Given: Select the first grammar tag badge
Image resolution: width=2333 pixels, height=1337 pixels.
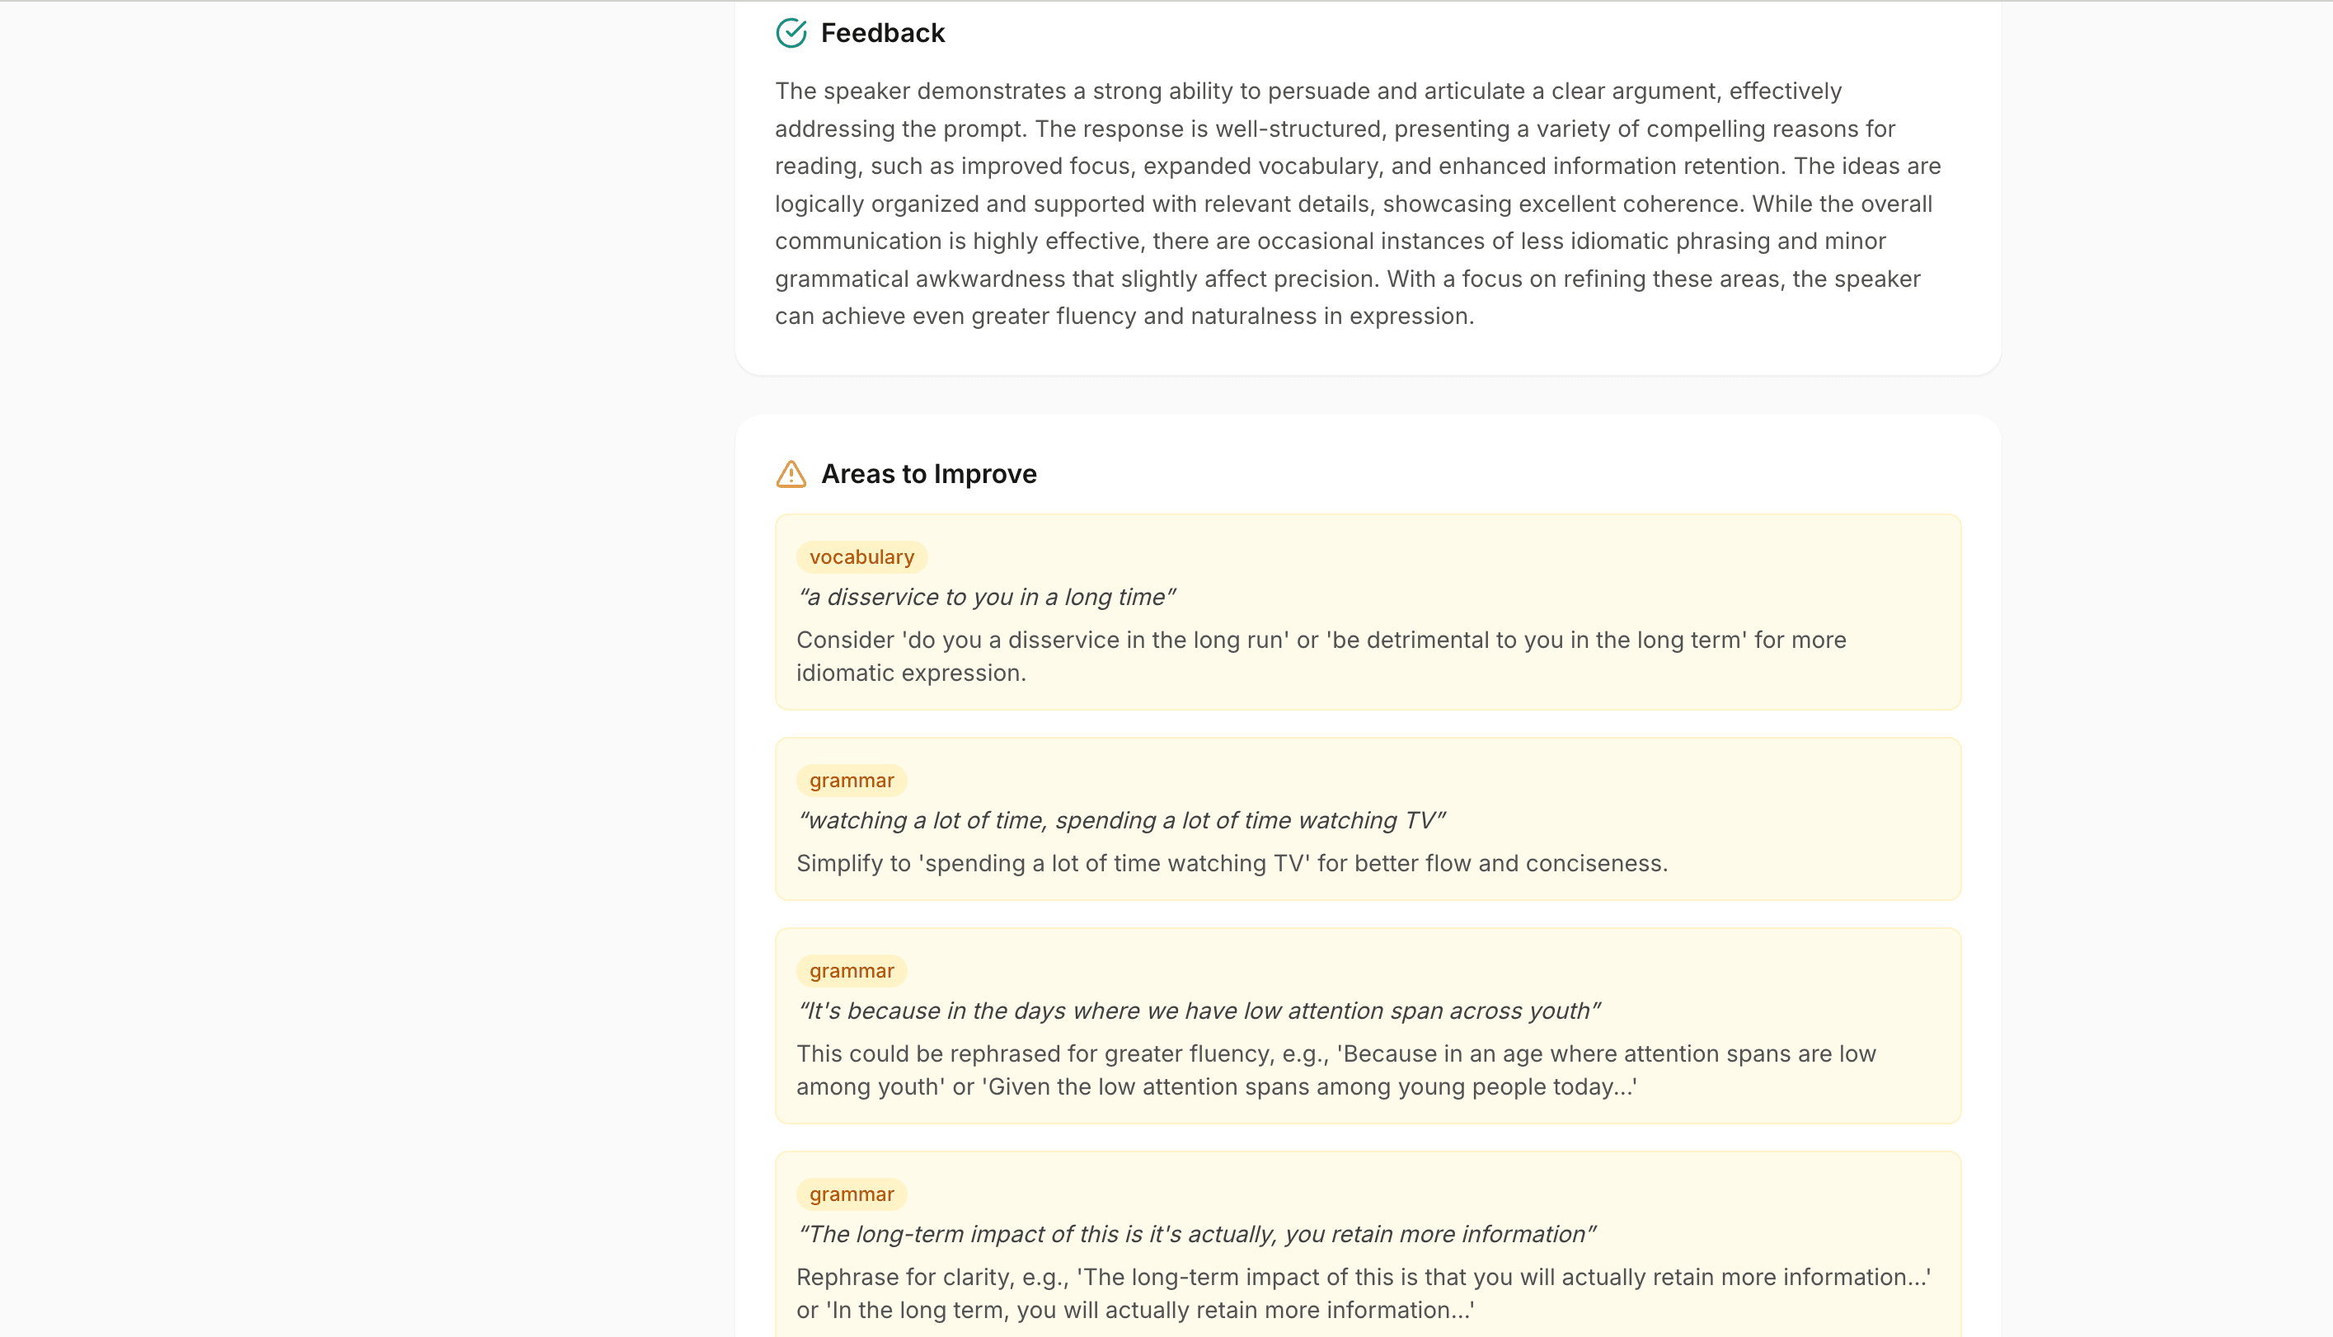Looking at the screenshot, I should pyautogui.click(x=851, y=780).
